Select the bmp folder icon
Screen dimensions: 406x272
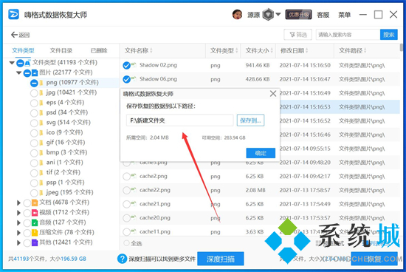(41, 153)
